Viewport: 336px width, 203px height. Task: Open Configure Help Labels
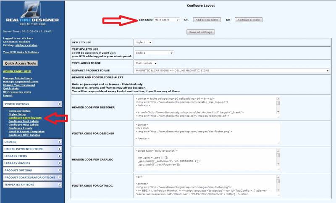point(24,125)
